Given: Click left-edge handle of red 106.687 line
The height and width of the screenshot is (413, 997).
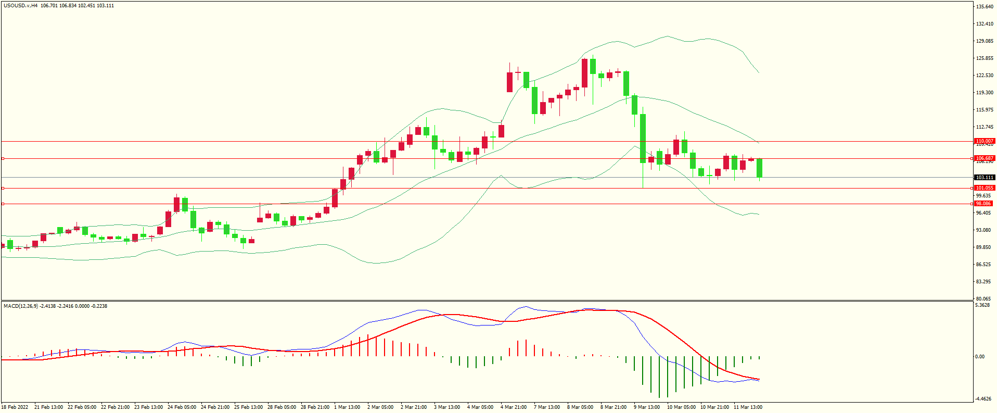Looking at the screenshot, I should click(x=3, y=158).
